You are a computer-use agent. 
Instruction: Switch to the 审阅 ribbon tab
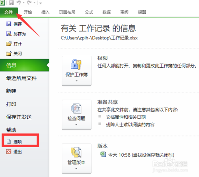click(x=124, y=12)
